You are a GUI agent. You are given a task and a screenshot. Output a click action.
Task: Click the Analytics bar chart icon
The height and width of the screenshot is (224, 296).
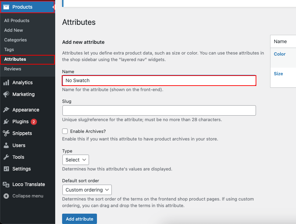click(6, 82)
